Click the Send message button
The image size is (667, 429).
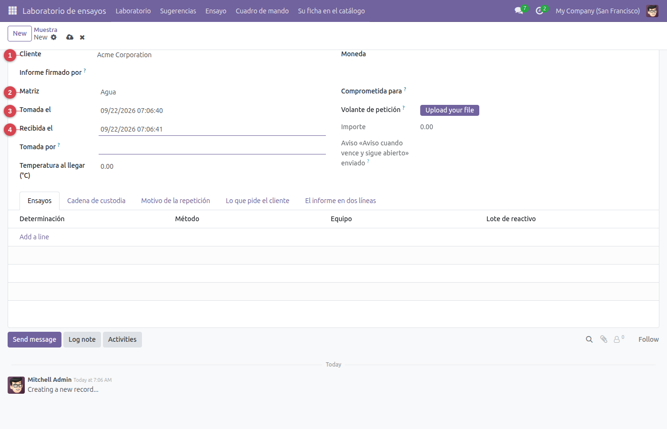coord(34,339)
